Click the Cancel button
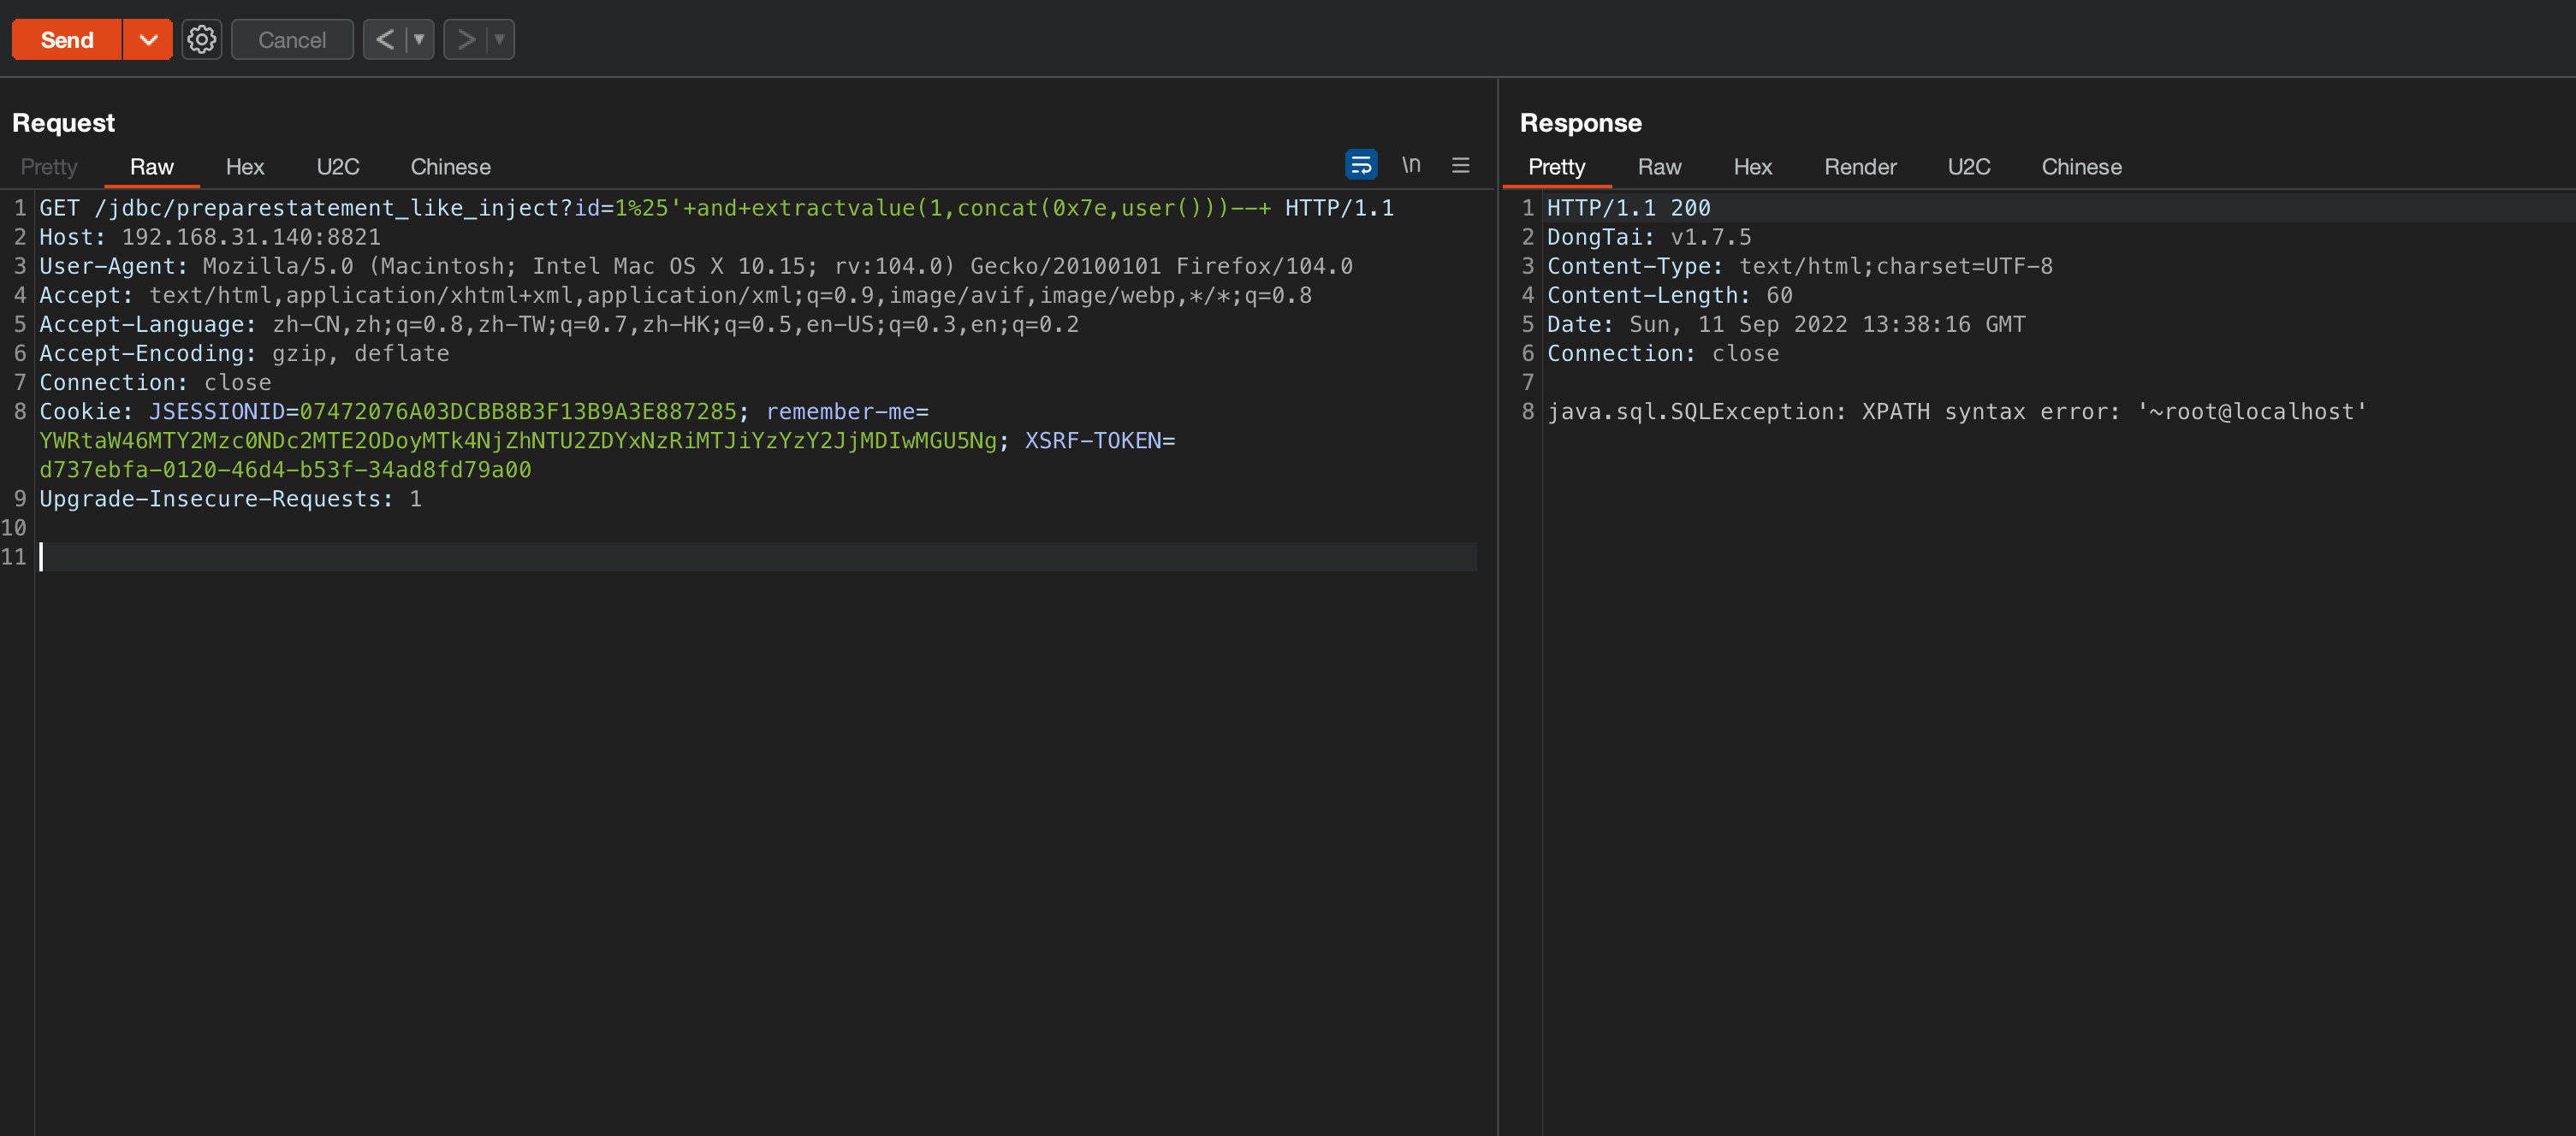 click(291, 40)
